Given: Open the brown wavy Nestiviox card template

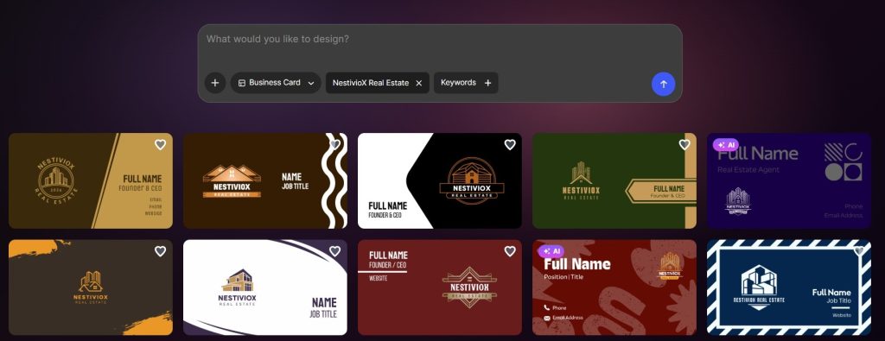Looking at the screenshot, I should pyautogui.click(x=265, y=181).
